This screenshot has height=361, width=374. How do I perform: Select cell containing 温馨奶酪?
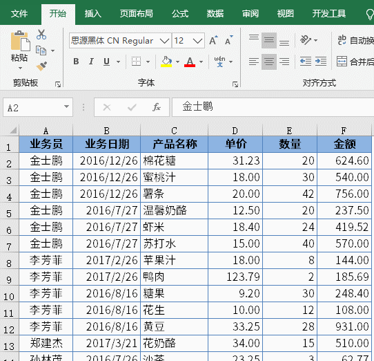174,211
